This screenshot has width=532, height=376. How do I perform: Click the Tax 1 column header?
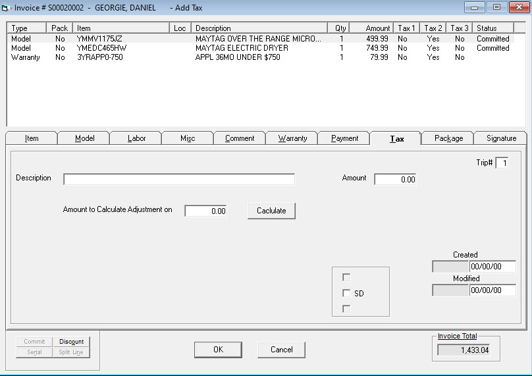coord(406,28)
